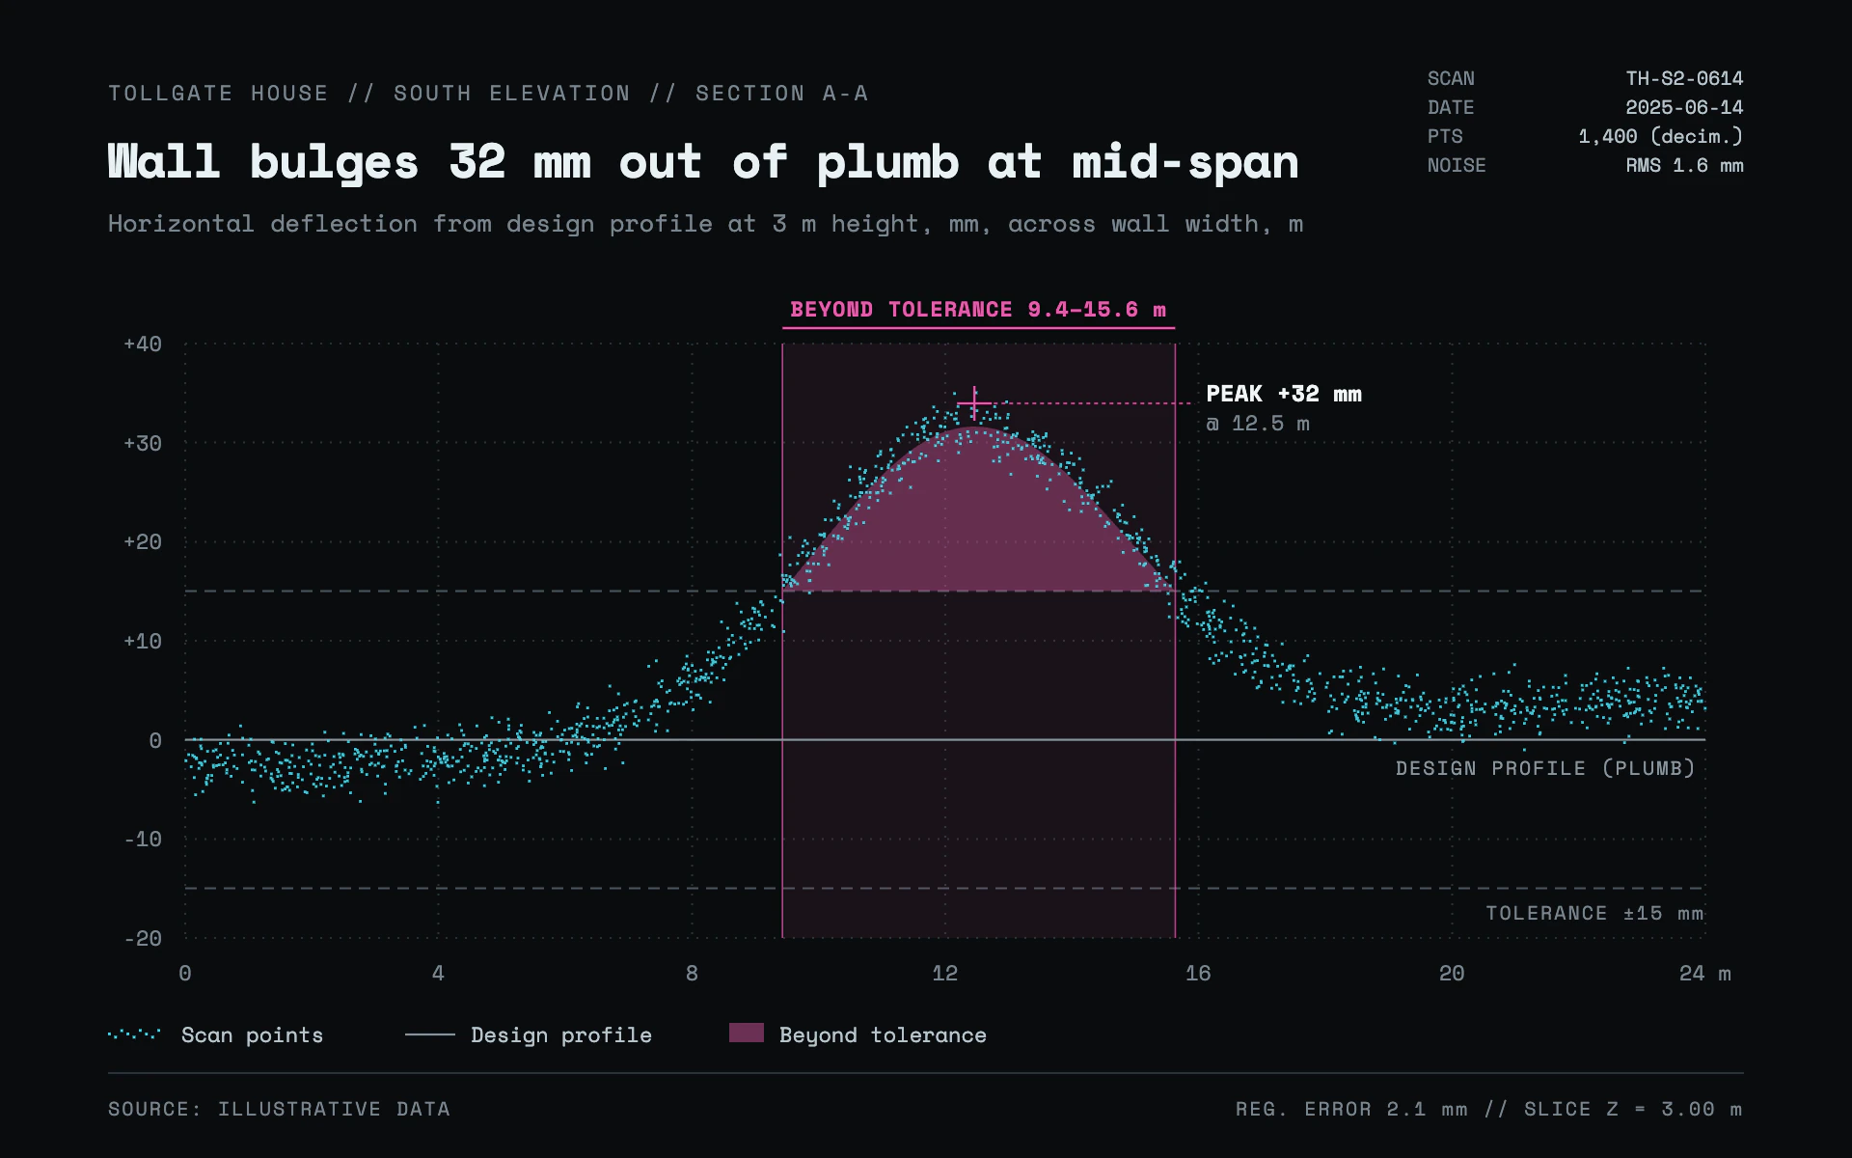Click the '+20' y-axis tick label

coord(143,542)
